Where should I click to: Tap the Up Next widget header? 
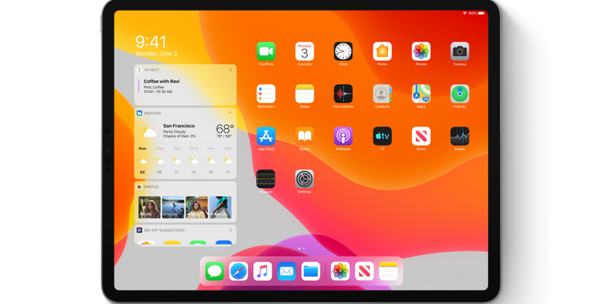click(185, 70)
